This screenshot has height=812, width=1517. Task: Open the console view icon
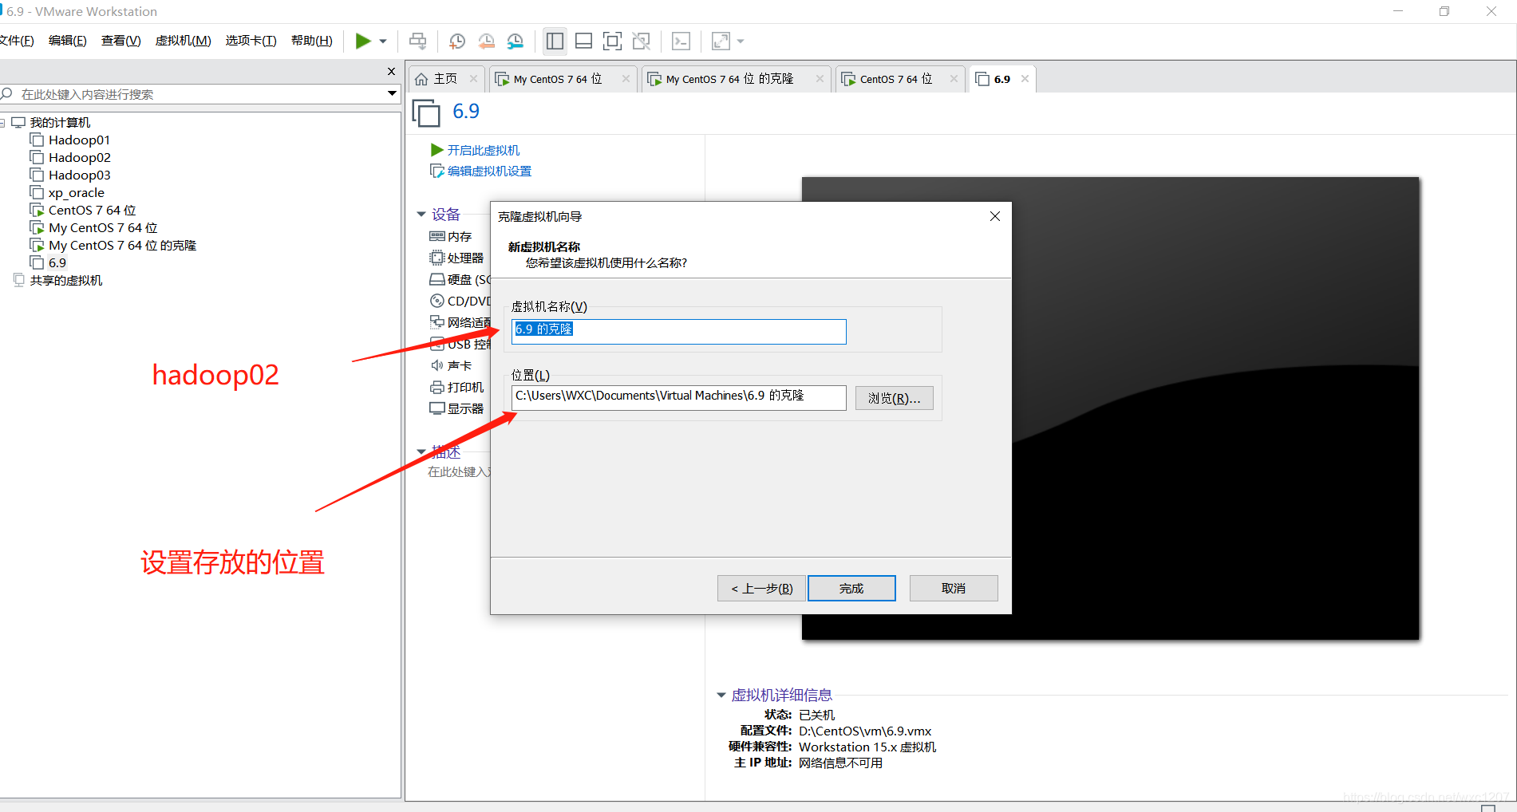point(681,41)
